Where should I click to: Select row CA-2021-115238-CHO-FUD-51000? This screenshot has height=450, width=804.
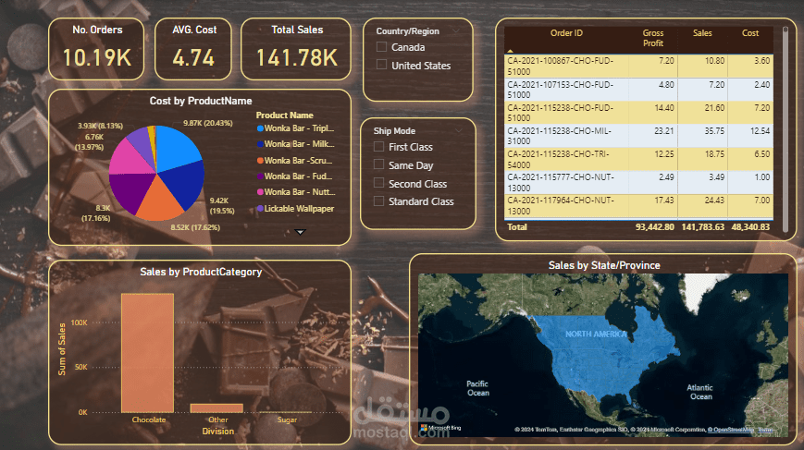[638, 113]
